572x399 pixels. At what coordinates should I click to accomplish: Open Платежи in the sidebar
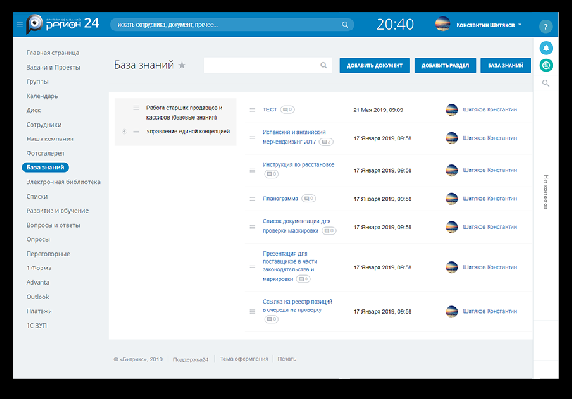click(x=39, y=311)
